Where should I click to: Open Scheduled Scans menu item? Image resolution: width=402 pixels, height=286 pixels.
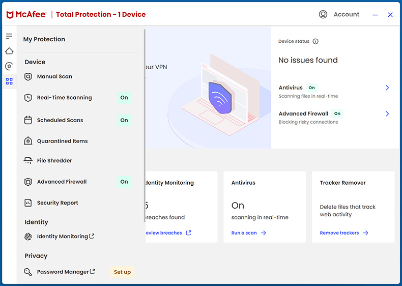pyautogui.click(x=77, y=120)
